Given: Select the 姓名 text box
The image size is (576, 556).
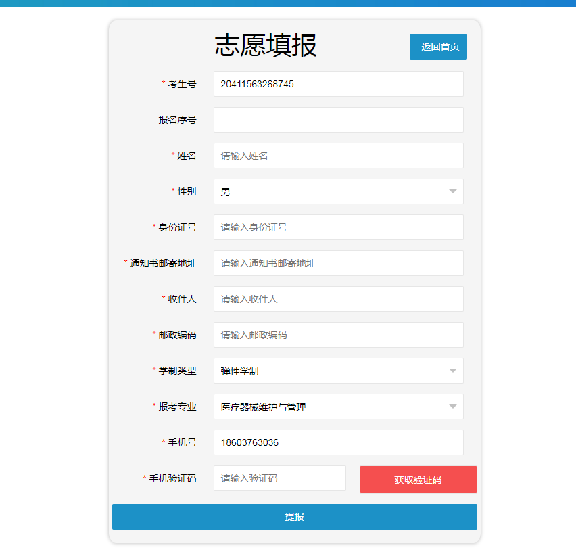Looking at the screenshot, I should coord(338,156).
